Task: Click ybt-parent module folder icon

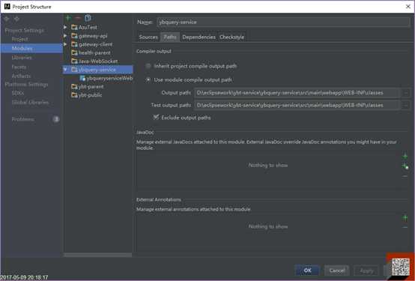Action: tap(74, 87)
